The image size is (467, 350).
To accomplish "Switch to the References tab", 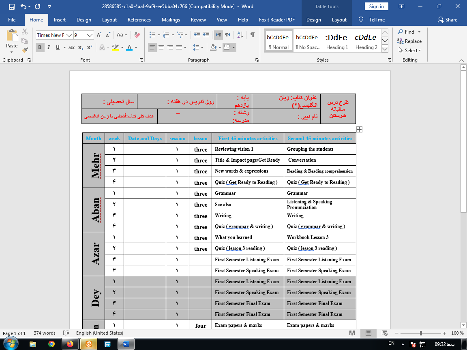I will point(139,20).
